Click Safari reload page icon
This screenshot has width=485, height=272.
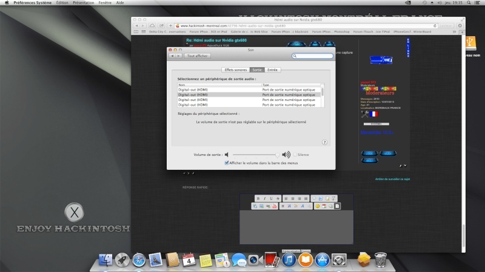pos(435,25)
